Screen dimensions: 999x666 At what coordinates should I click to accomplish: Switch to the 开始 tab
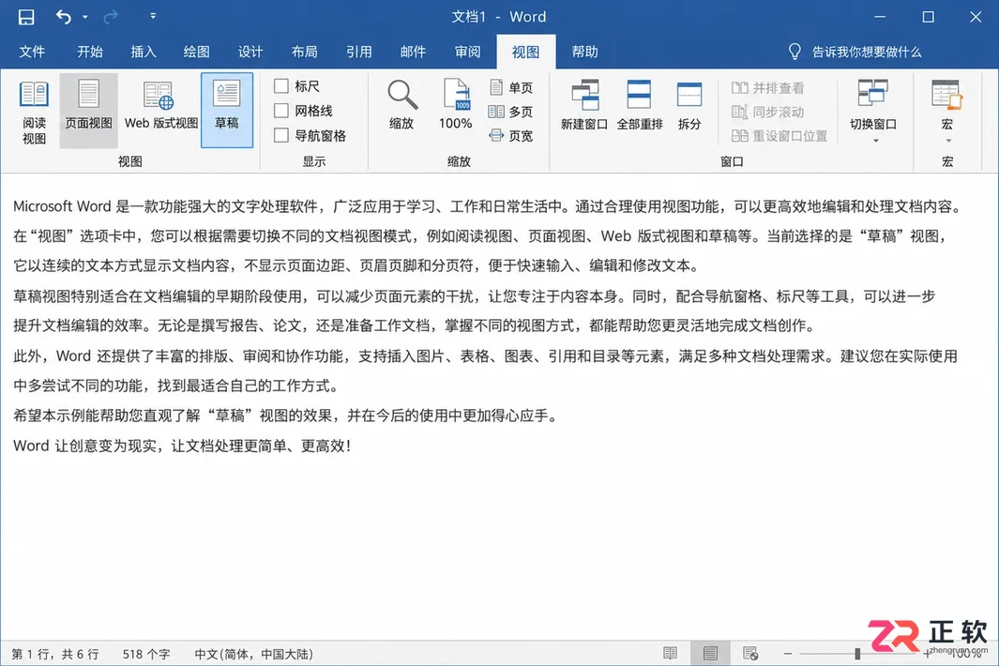pyautogui.click(x=90, y=52)
